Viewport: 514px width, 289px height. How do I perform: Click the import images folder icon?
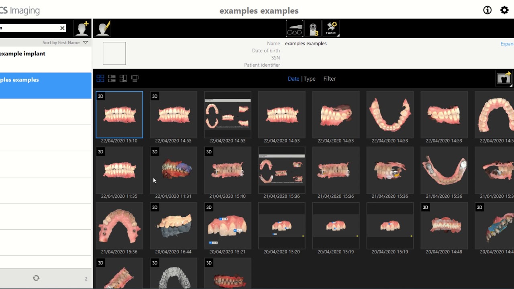[504, 78]
